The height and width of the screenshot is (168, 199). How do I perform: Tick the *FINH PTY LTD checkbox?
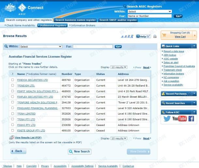pos(13,119)
